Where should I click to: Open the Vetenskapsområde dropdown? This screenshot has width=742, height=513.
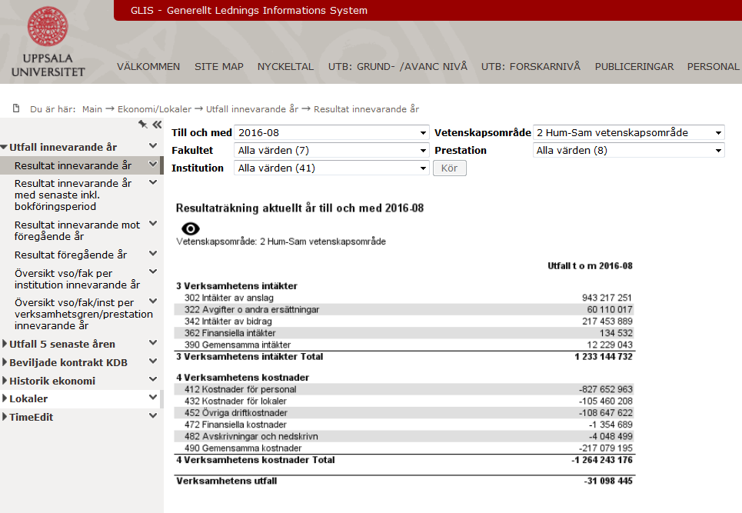[628, 132]
